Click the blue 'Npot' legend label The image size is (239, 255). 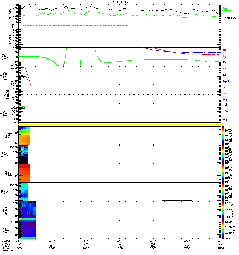226,81
